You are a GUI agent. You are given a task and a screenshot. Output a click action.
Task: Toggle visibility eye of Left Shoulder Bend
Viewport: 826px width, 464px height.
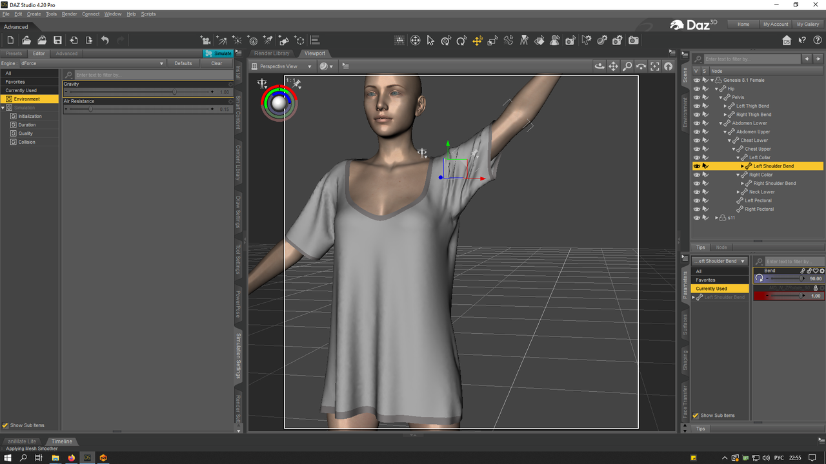[x=697, y=166]
